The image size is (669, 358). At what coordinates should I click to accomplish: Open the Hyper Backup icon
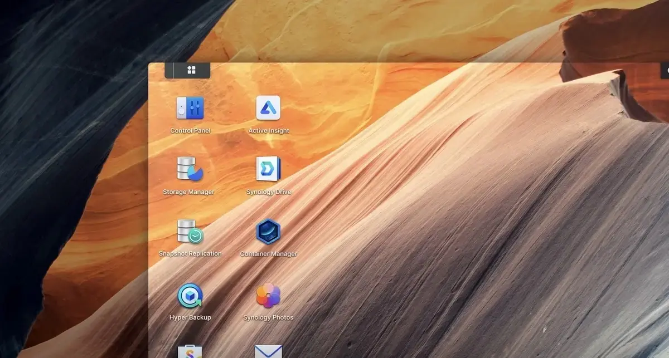coord(190,296)
